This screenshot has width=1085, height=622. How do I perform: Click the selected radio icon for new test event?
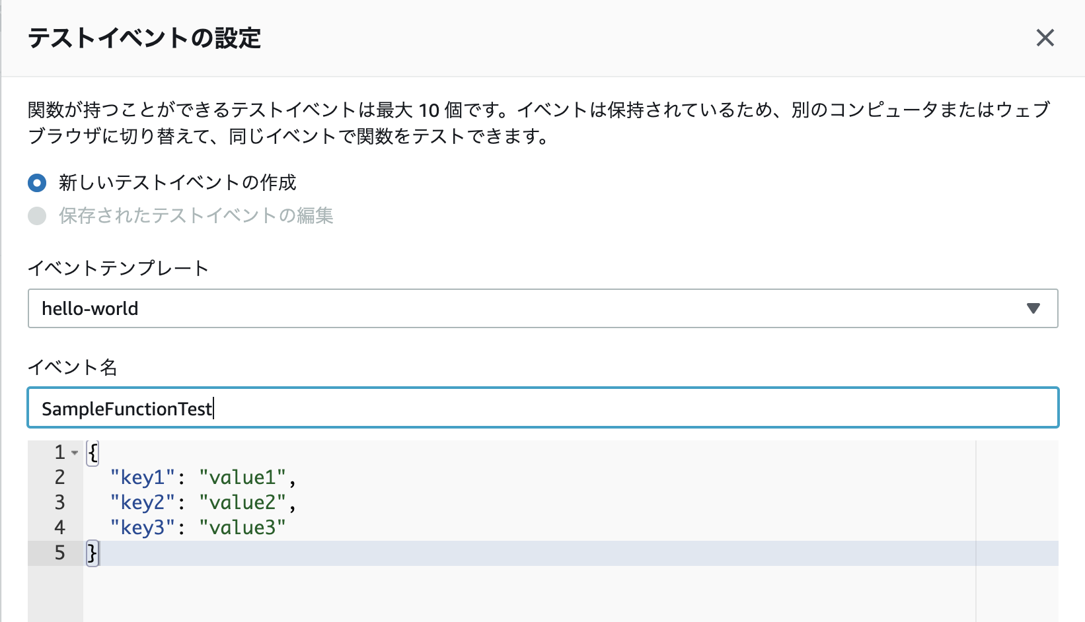(x=37, y=183)
